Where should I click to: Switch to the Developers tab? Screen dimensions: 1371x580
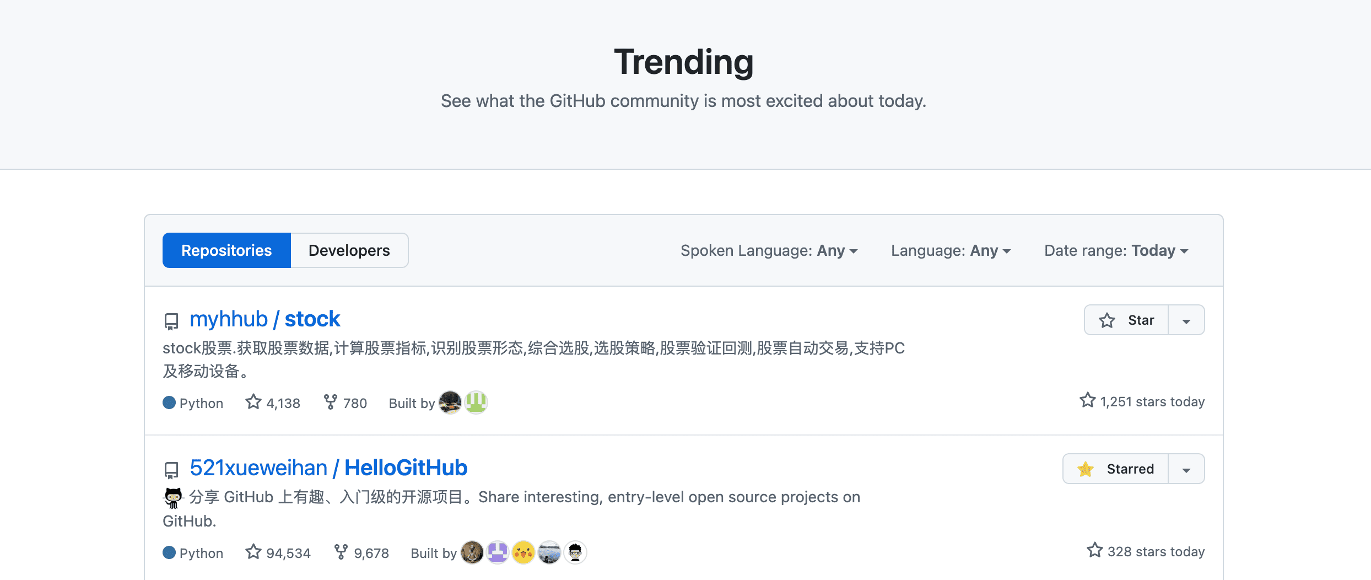click(349, 250)
